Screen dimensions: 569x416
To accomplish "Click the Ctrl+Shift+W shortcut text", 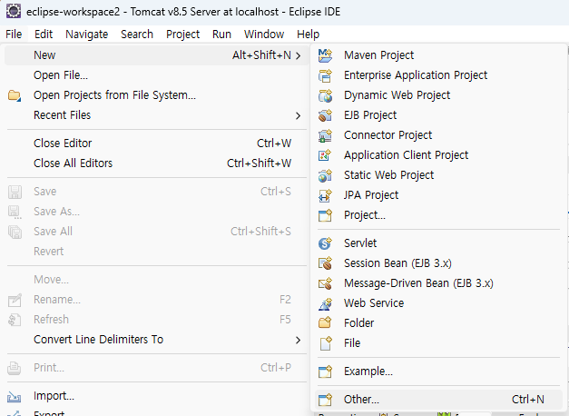I will (260, 163).
